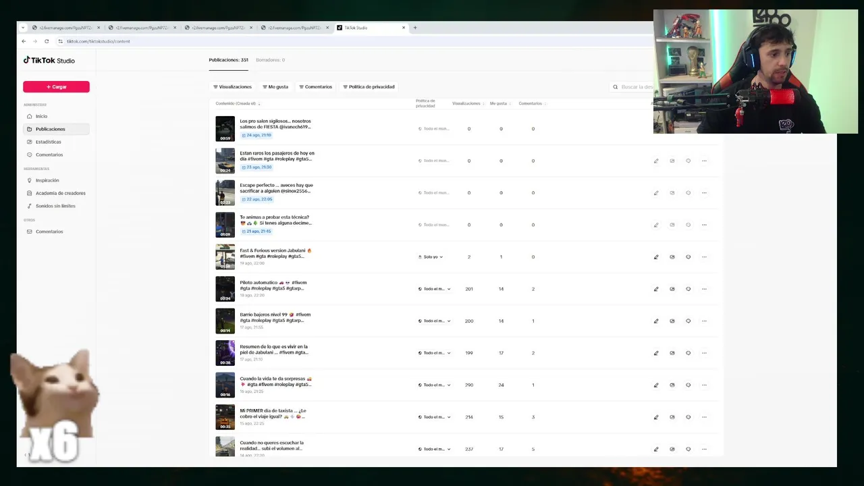864x486 pixels.
Task: Select the TikTok Studio browser tab
Action: [x=371, y=28]
